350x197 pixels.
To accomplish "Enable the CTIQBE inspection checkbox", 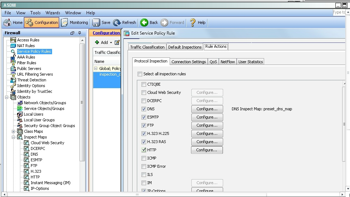I will (144, 84).
